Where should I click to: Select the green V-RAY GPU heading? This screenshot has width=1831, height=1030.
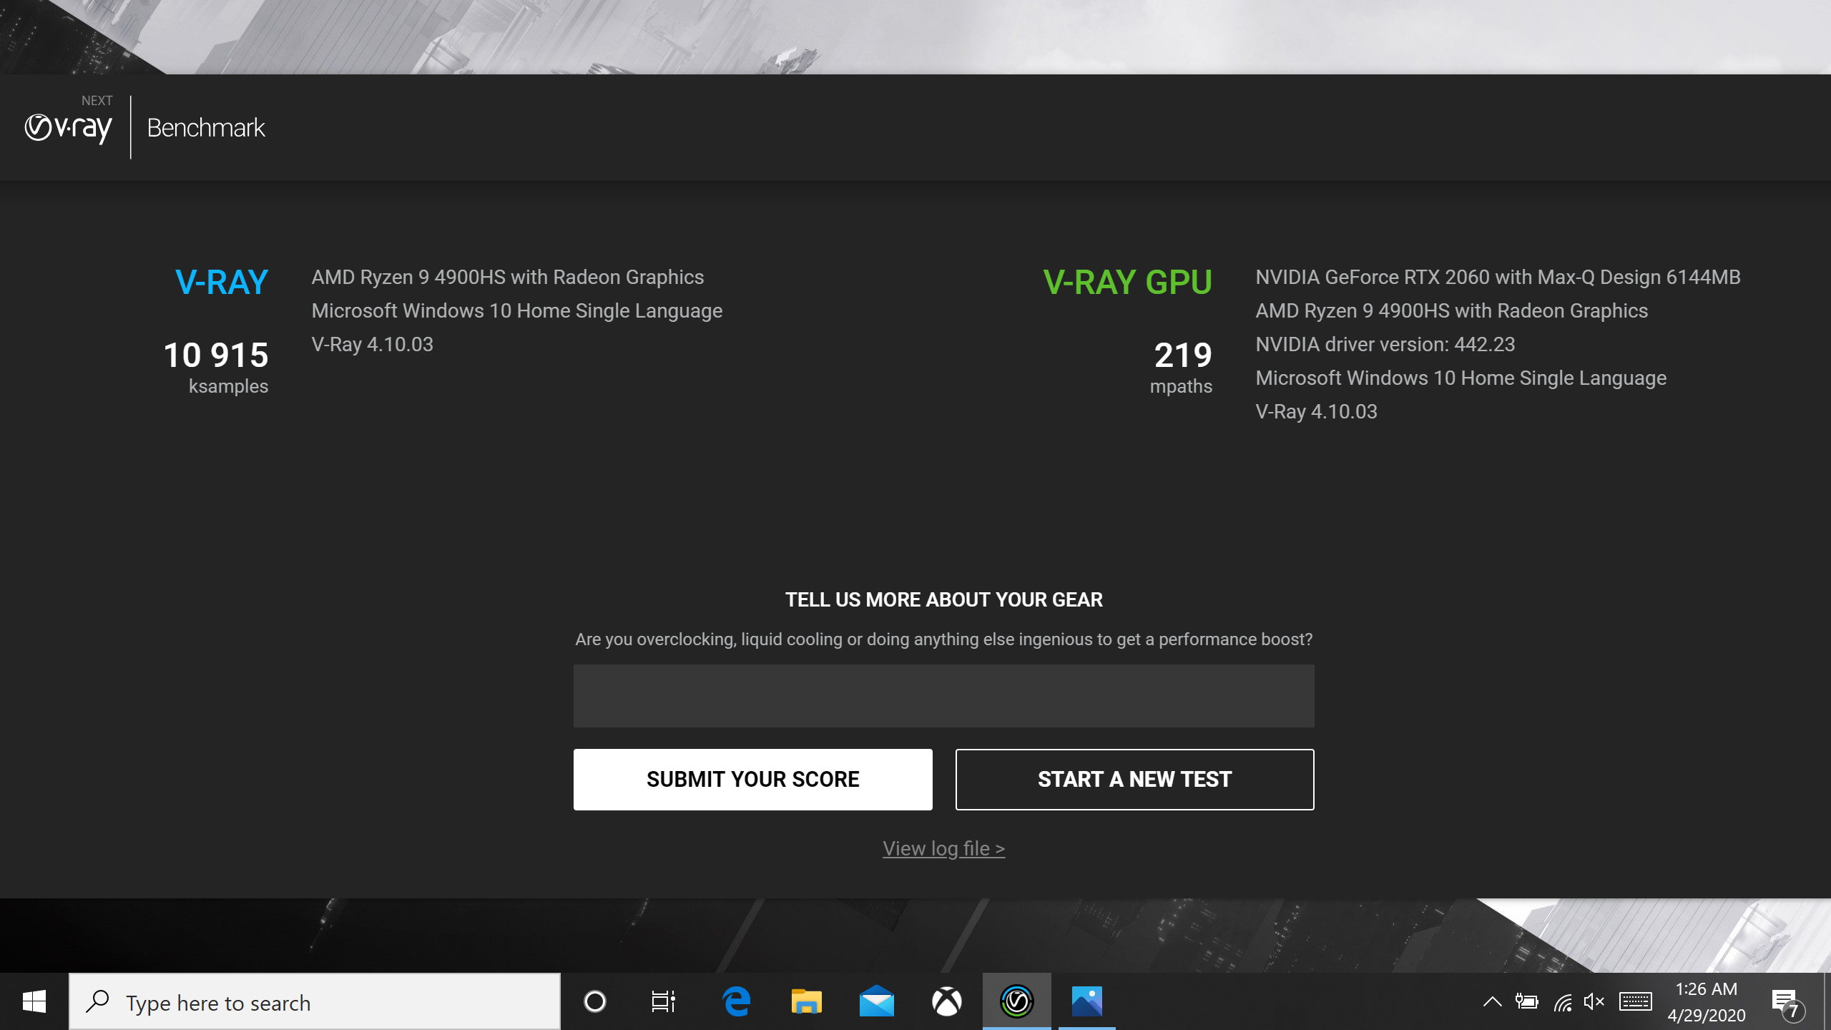click(1127, 282)
